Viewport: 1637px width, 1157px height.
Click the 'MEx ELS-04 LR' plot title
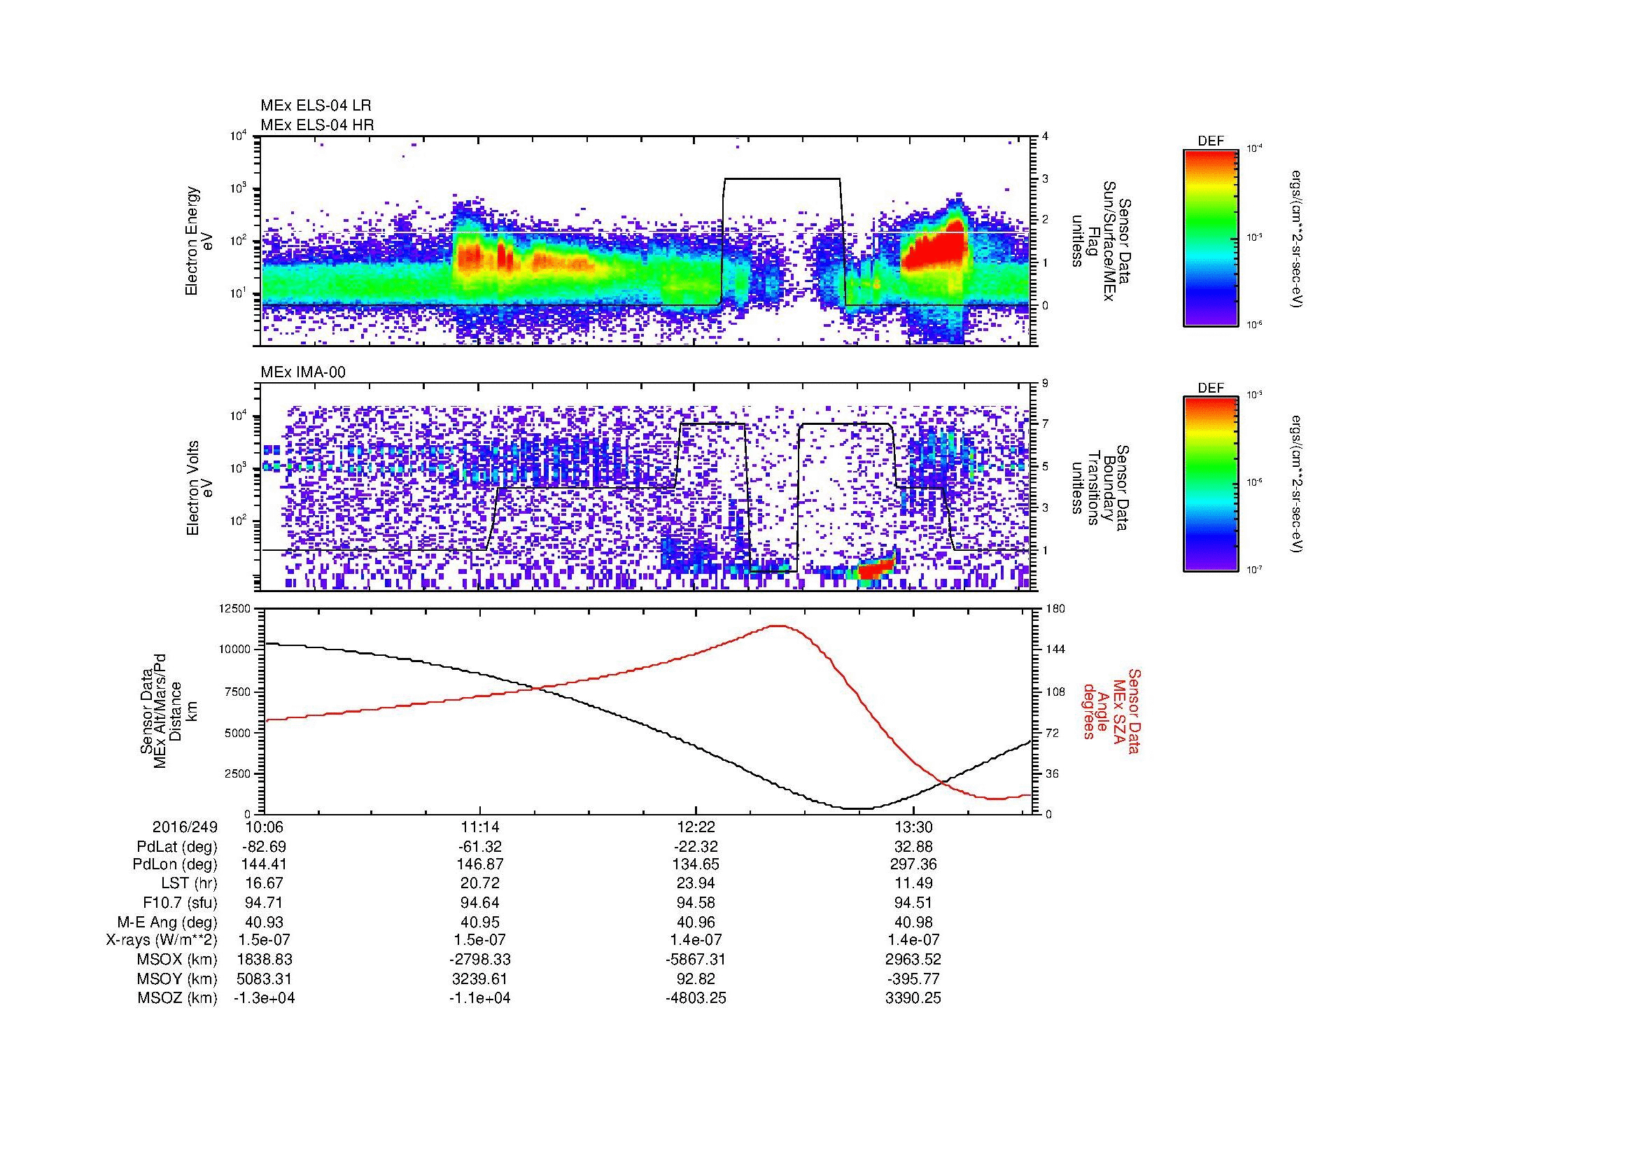[x=315, y=106]
